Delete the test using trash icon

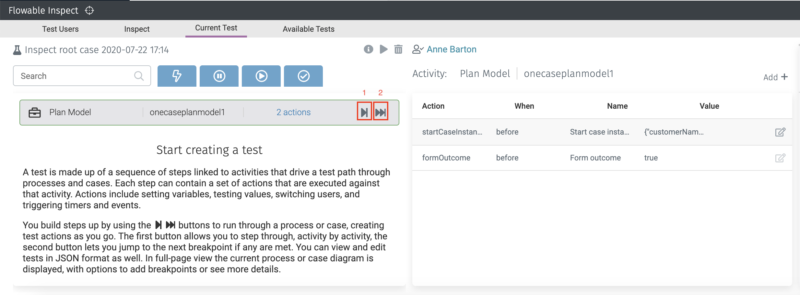(398, 49)
